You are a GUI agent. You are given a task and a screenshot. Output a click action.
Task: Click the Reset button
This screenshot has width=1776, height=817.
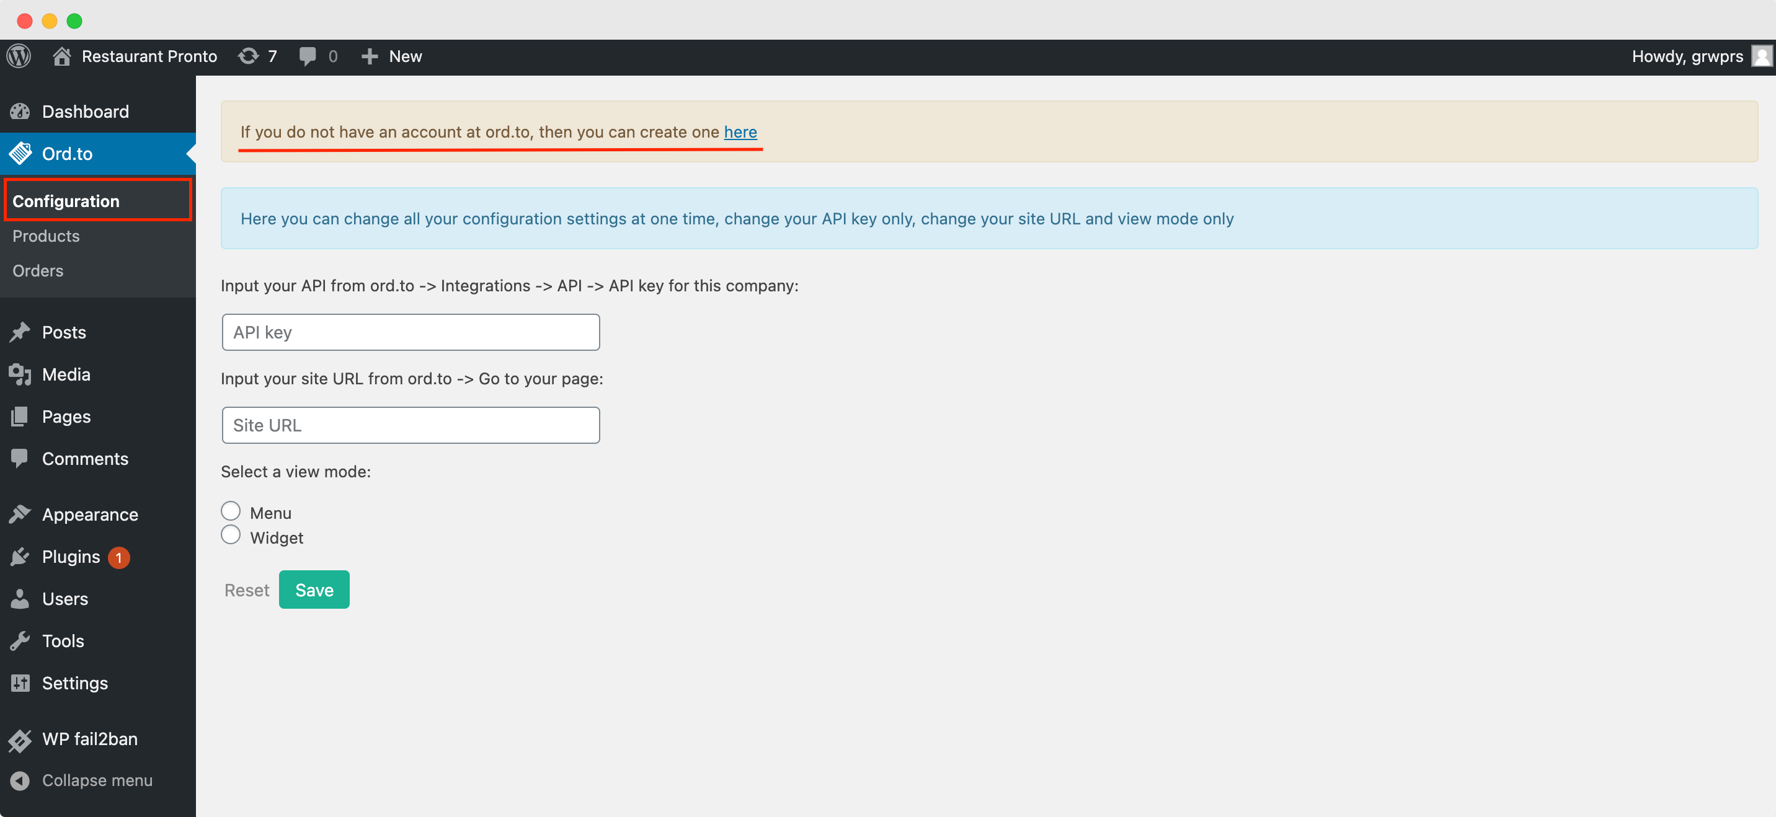[x=247, y=590]
